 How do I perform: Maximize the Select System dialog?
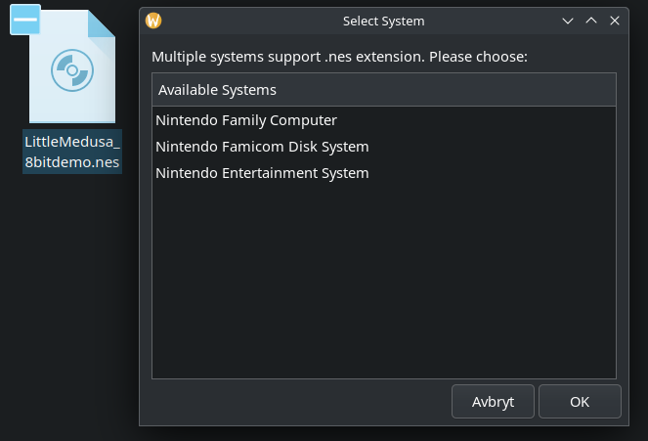(x=590, y=21)
